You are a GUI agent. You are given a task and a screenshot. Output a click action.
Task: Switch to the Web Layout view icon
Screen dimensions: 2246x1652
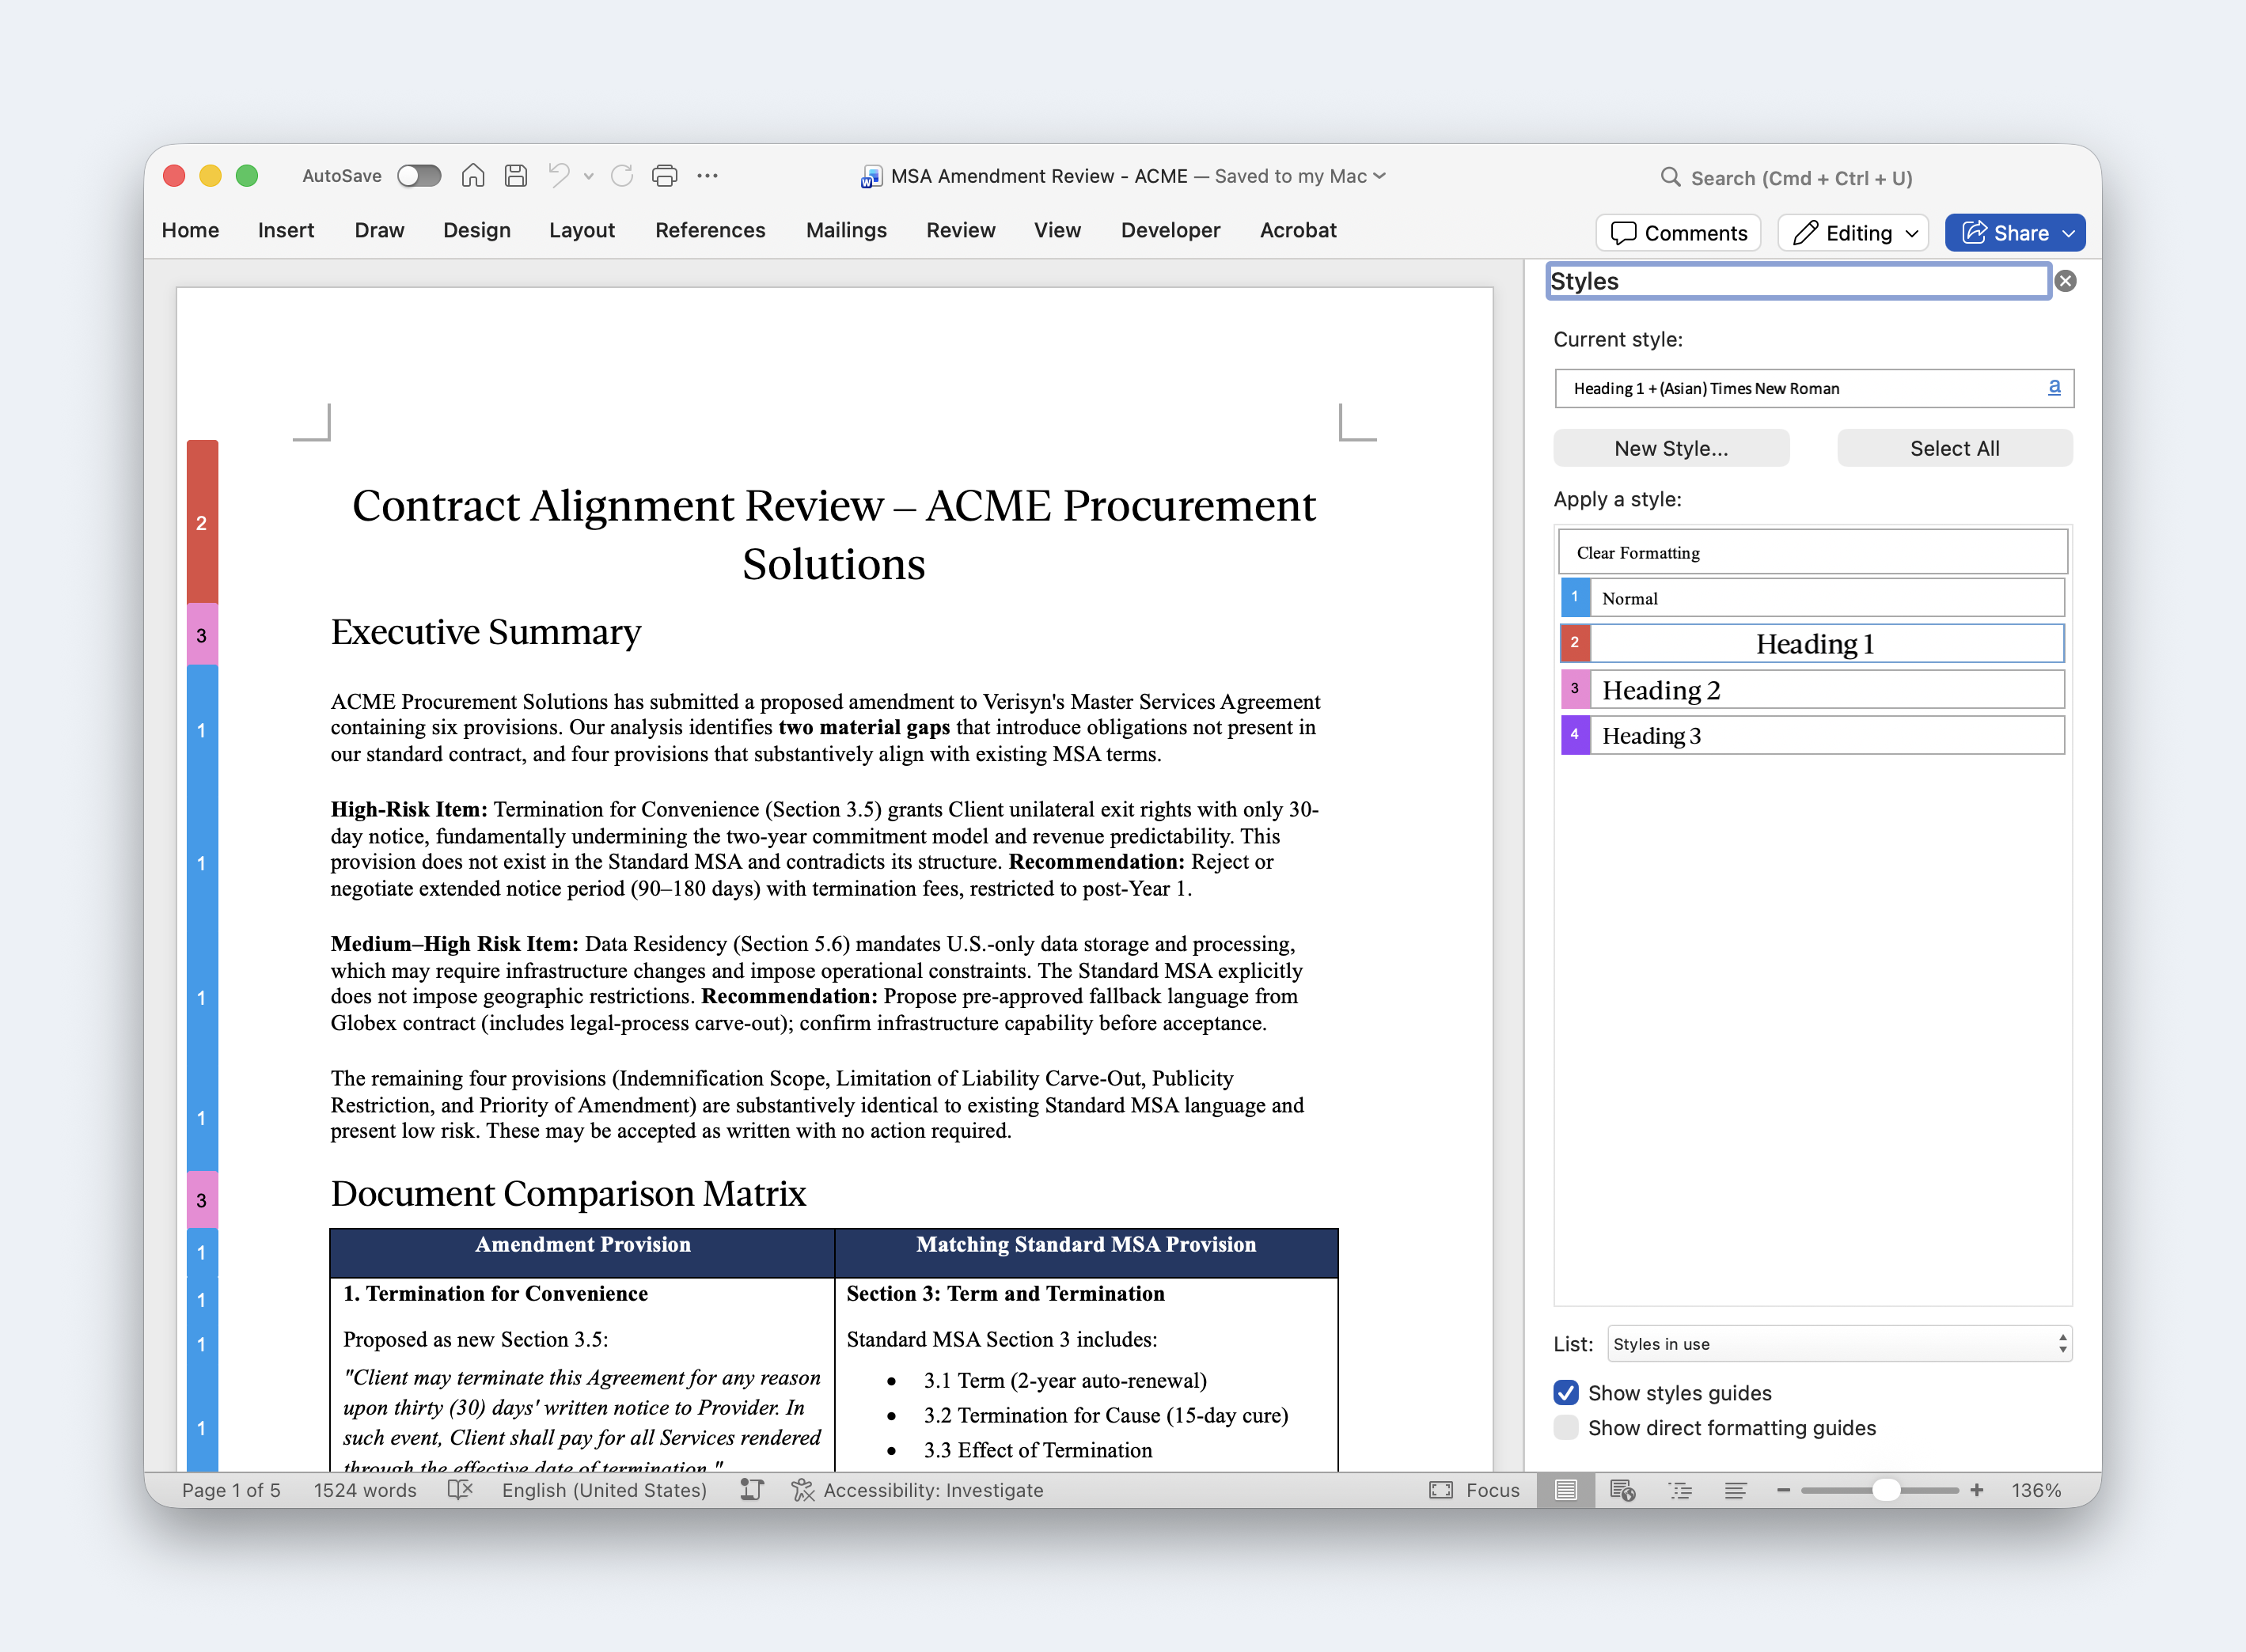pyautogui.click(x=1622, y=1490)
